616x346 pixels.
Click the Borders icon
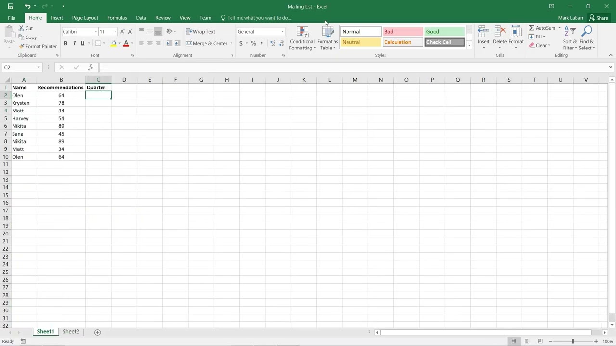coord(98,44)
